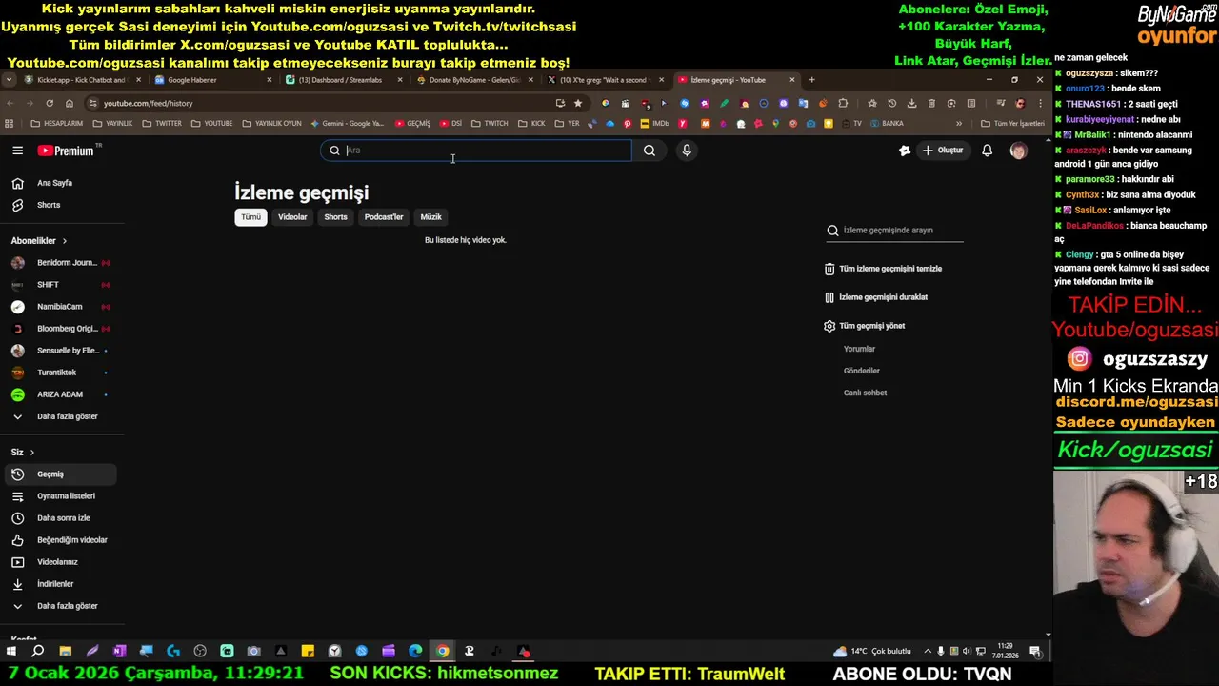1219x686 pixels.
Task: Click the search magnifier button
Action: 649,151
